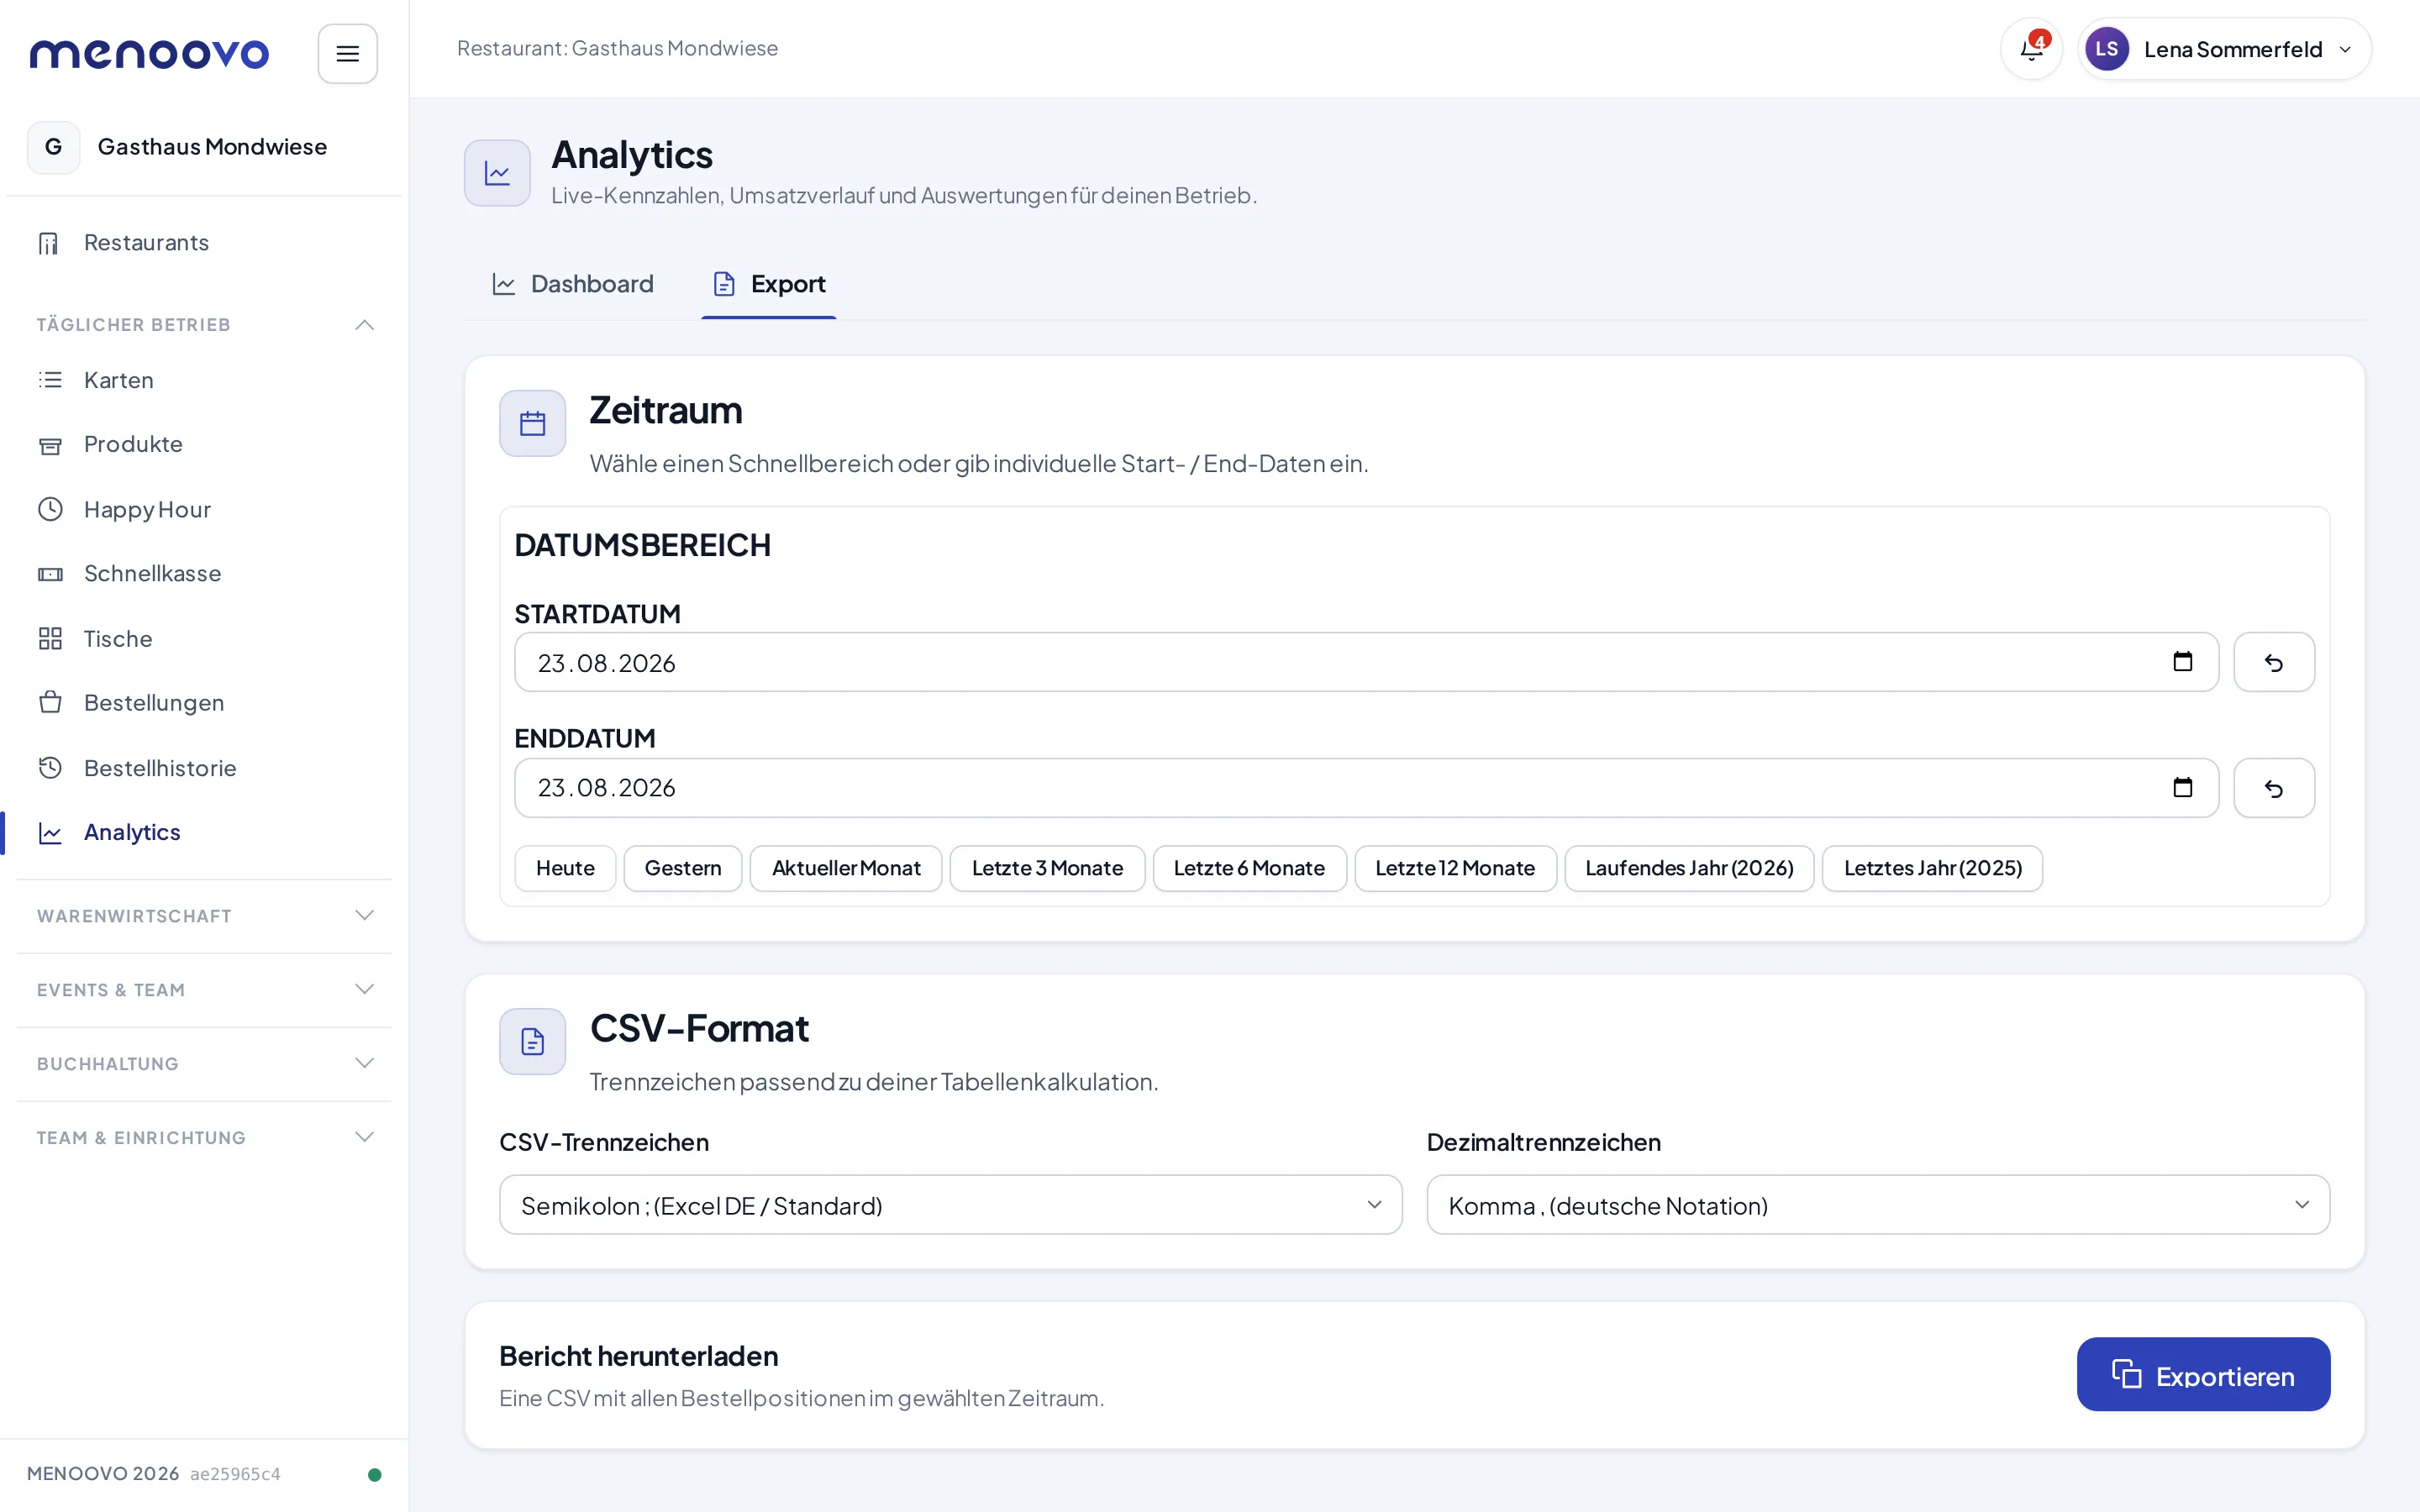The height and width of the screenshot is (1512, 2420).
Task: Open calendar picker in Startdatum field
Action: click(2182, 662)
